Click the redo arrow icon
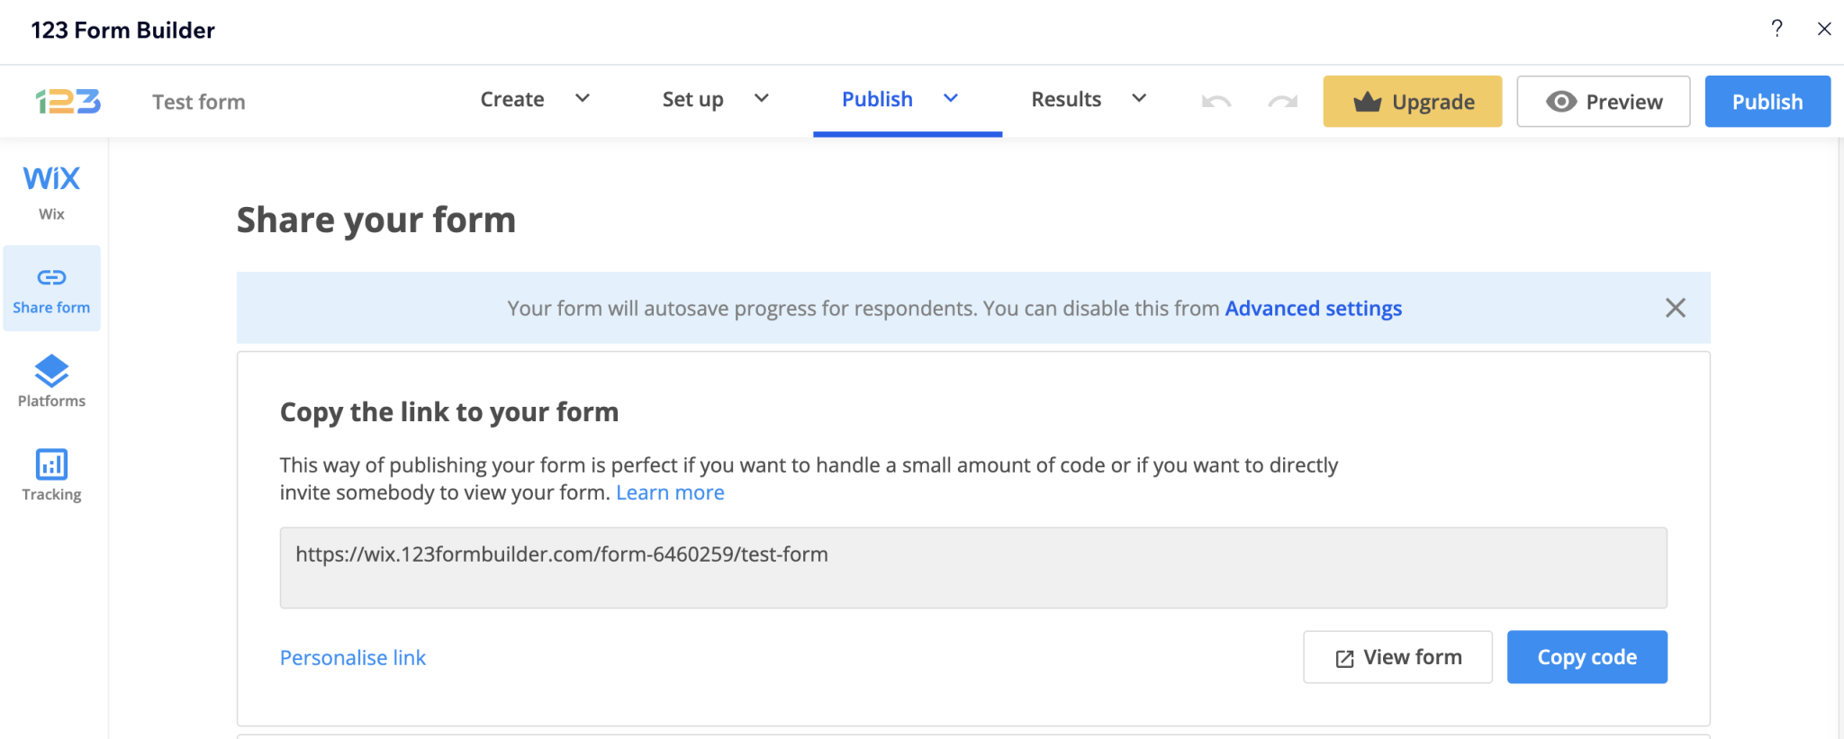The image size is (1844, 739). point(1283,102)
